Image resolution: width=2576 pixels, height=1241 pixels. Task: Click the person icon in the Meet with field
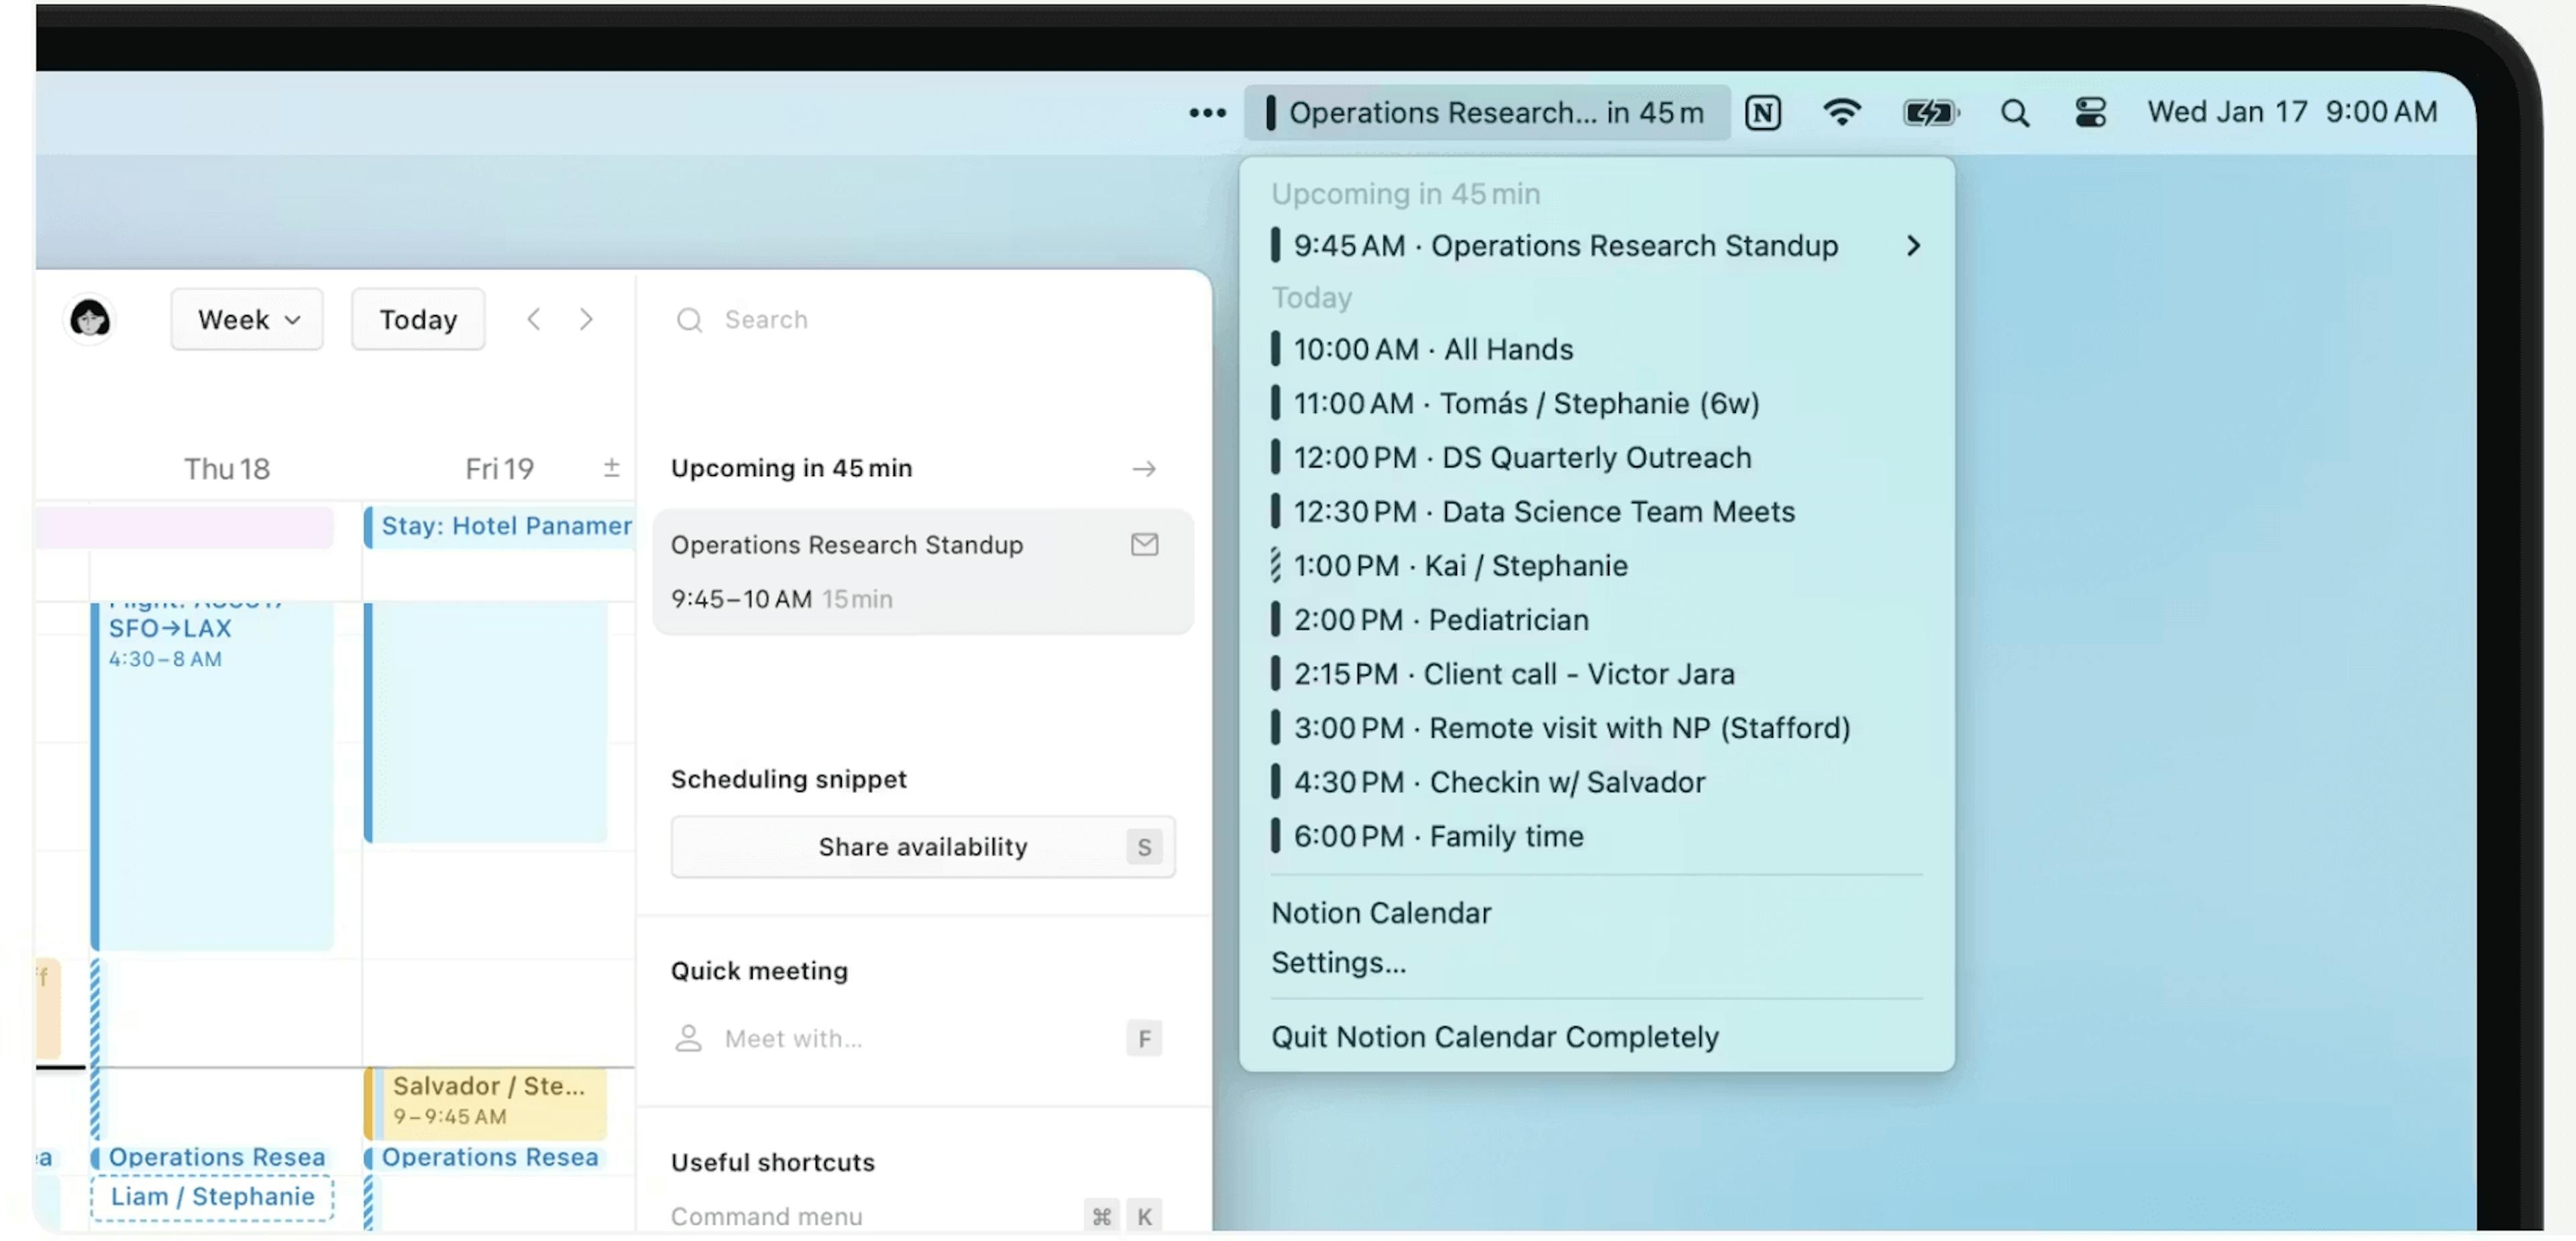pos(688,1038)
